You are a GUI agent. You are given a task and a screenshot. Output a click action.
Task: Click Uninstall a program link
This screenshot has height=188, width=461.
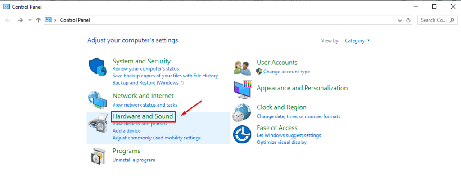134,160
